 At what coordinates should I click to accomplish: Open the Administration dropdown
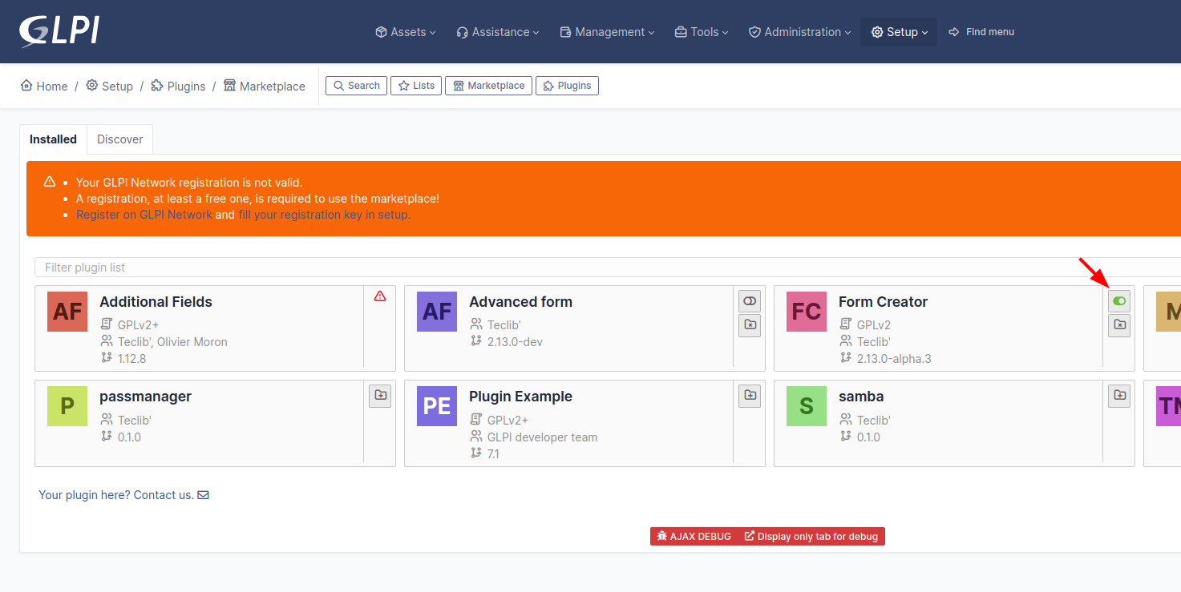[x=799, y=31]
